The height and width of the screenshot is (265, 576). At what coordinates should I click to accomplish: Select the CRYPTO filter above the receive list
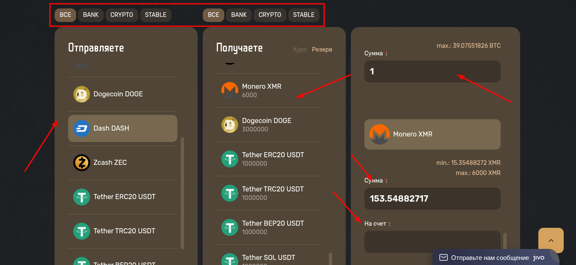pos(270,15)
